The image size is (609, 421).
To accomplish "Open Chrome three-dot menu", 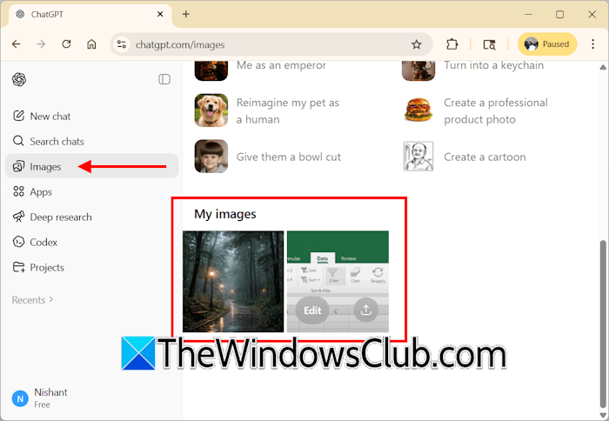I will click(592, 44).
